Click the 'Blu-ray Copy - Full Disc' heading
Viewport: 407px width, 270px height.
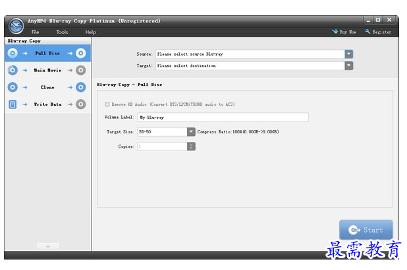pyautogui.click(x=130, y=85)
